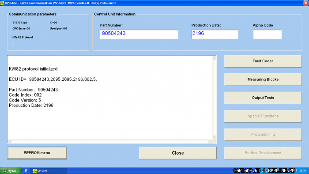The height and width of the screenshot is (174, 309).
Task: Click the Production Date field
Action: pos(215,34)
